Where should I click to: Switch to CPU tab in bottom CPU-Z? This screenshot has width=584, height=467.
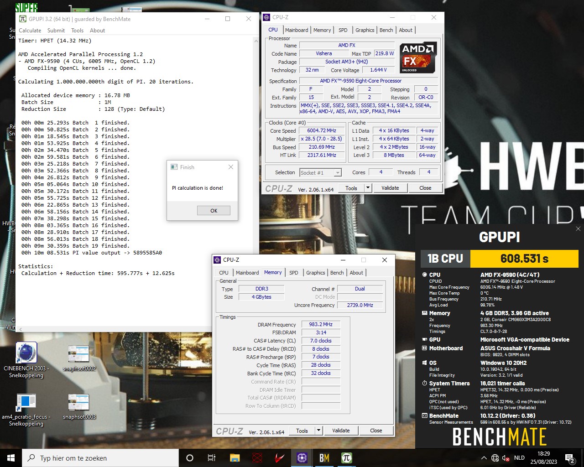coord(224,273)
